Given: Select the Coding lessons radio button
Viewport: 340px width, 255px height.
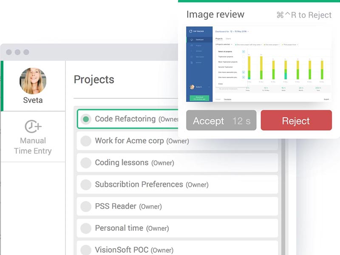Looking at the screenshot, I should [x=86, y=163].
